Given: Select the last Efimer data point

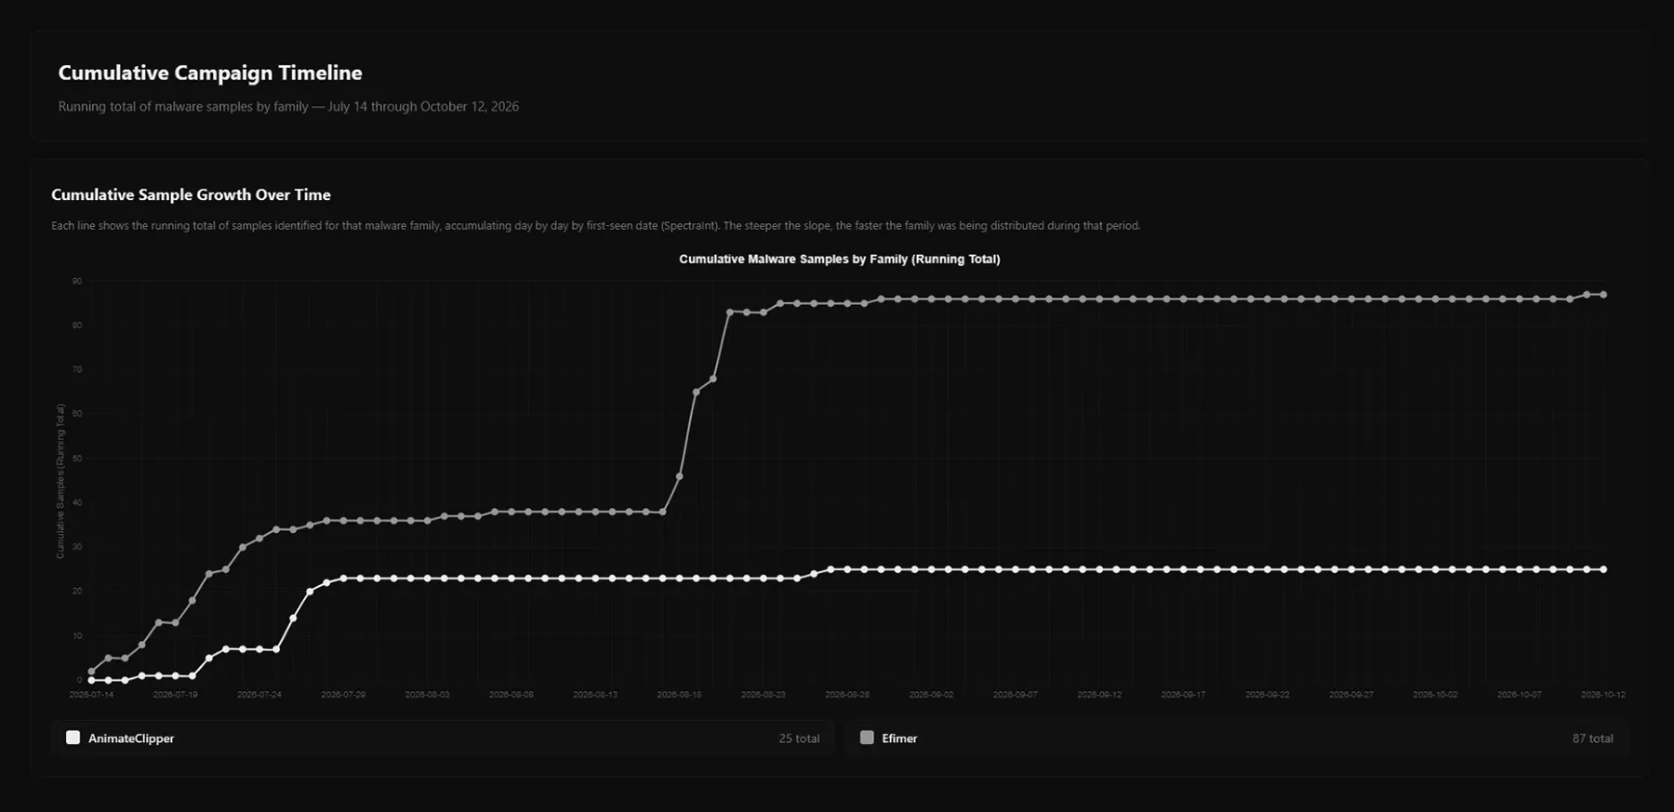Looking at the screenshot, I should (1603, 295).
